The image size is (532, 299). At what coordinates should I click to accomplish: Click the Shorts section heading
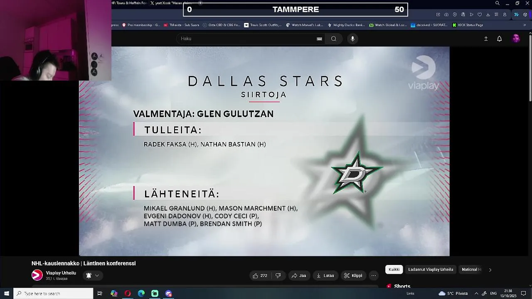coord(402,286)
